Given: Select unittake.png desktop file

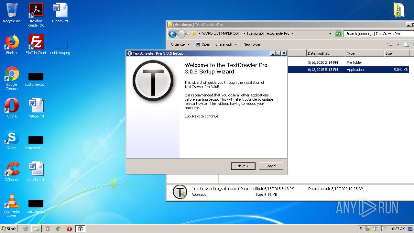Looking at the screenshot, I should pos(60,47).
